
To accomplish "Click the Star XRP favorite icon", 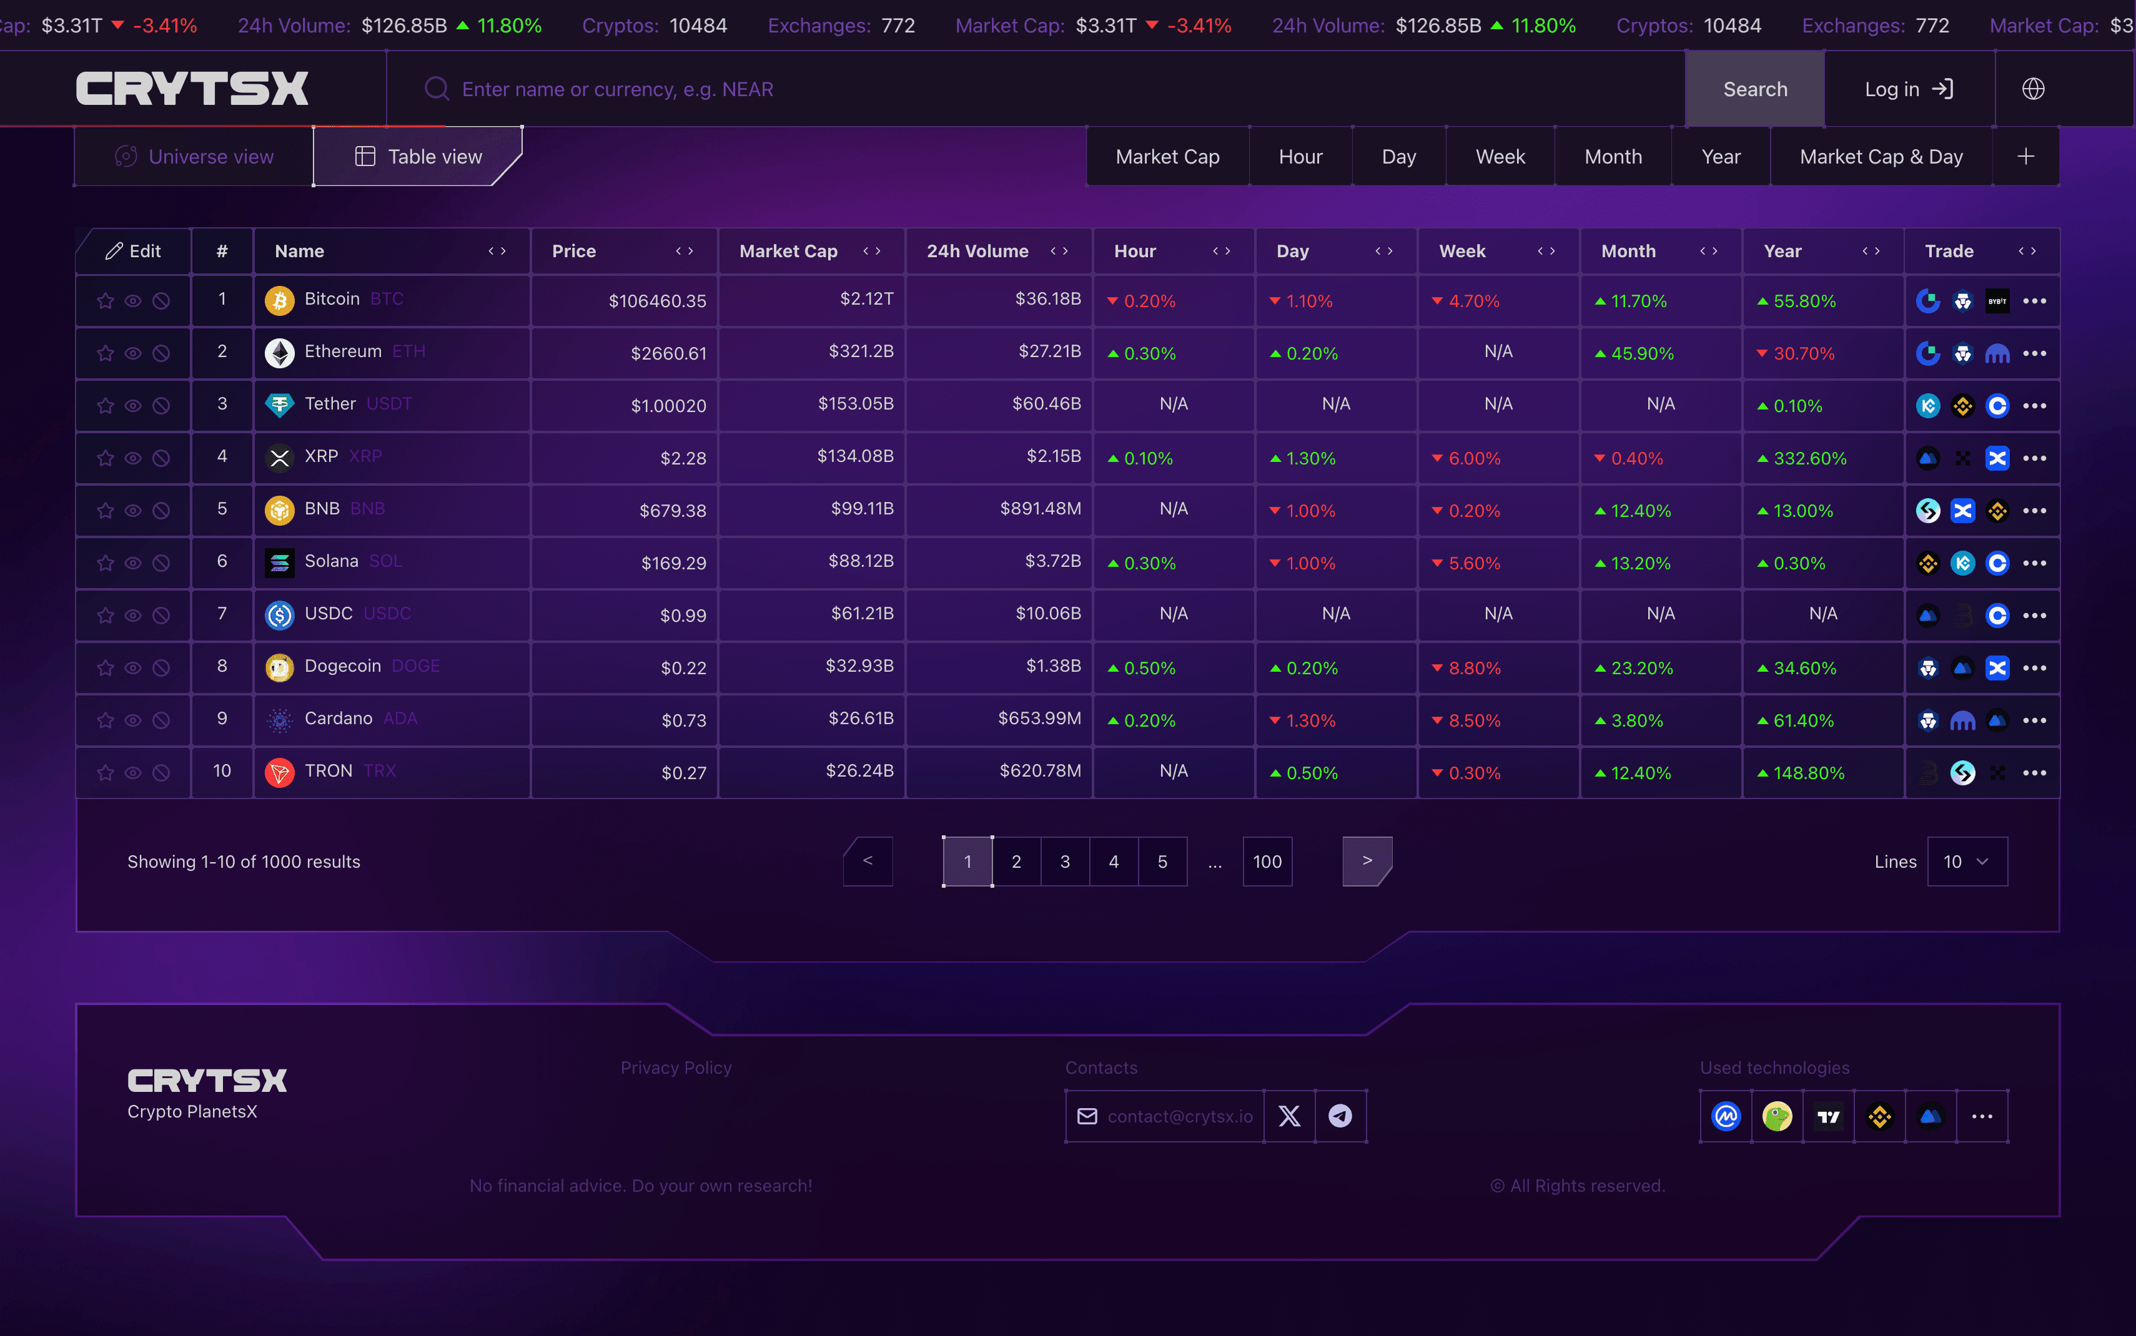I will (105, 458).
